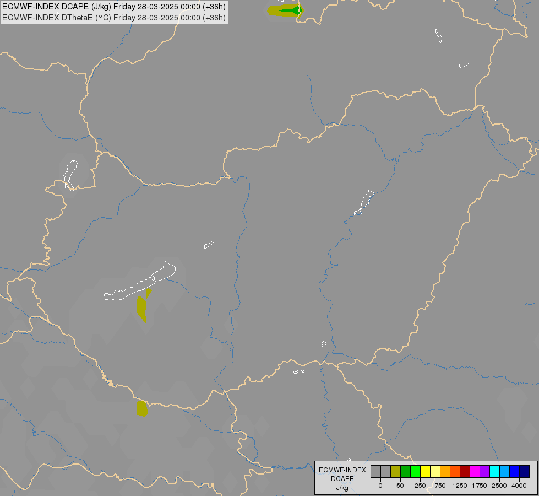Click the legend value label 50
Screen dimensions: 539x496
[400, 486]
